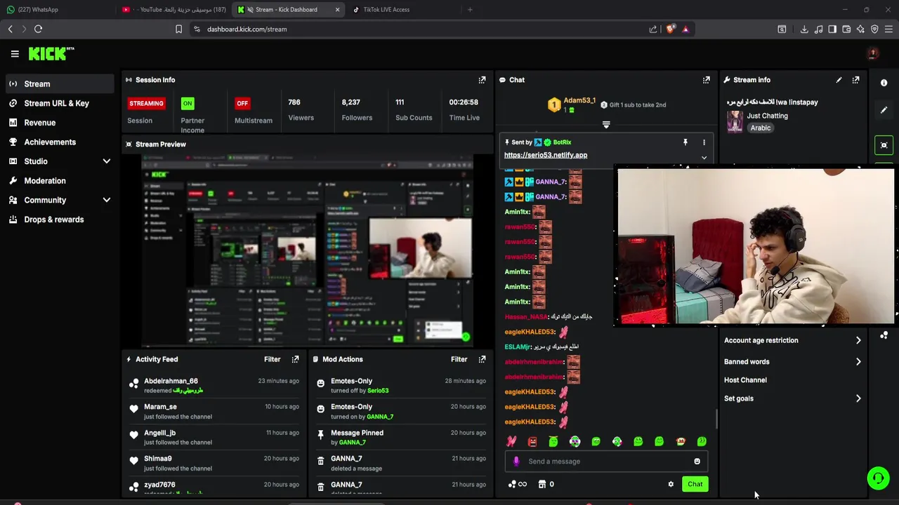Click the Send a message field
This screenshot has width=899, height=505.
[605, 462]
